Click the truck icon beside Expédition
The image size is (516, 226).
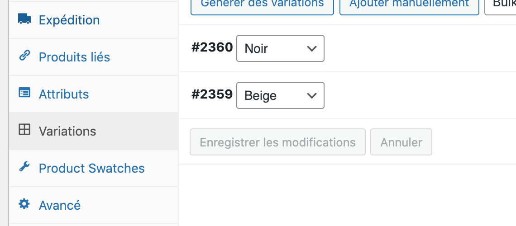point(24,19)
